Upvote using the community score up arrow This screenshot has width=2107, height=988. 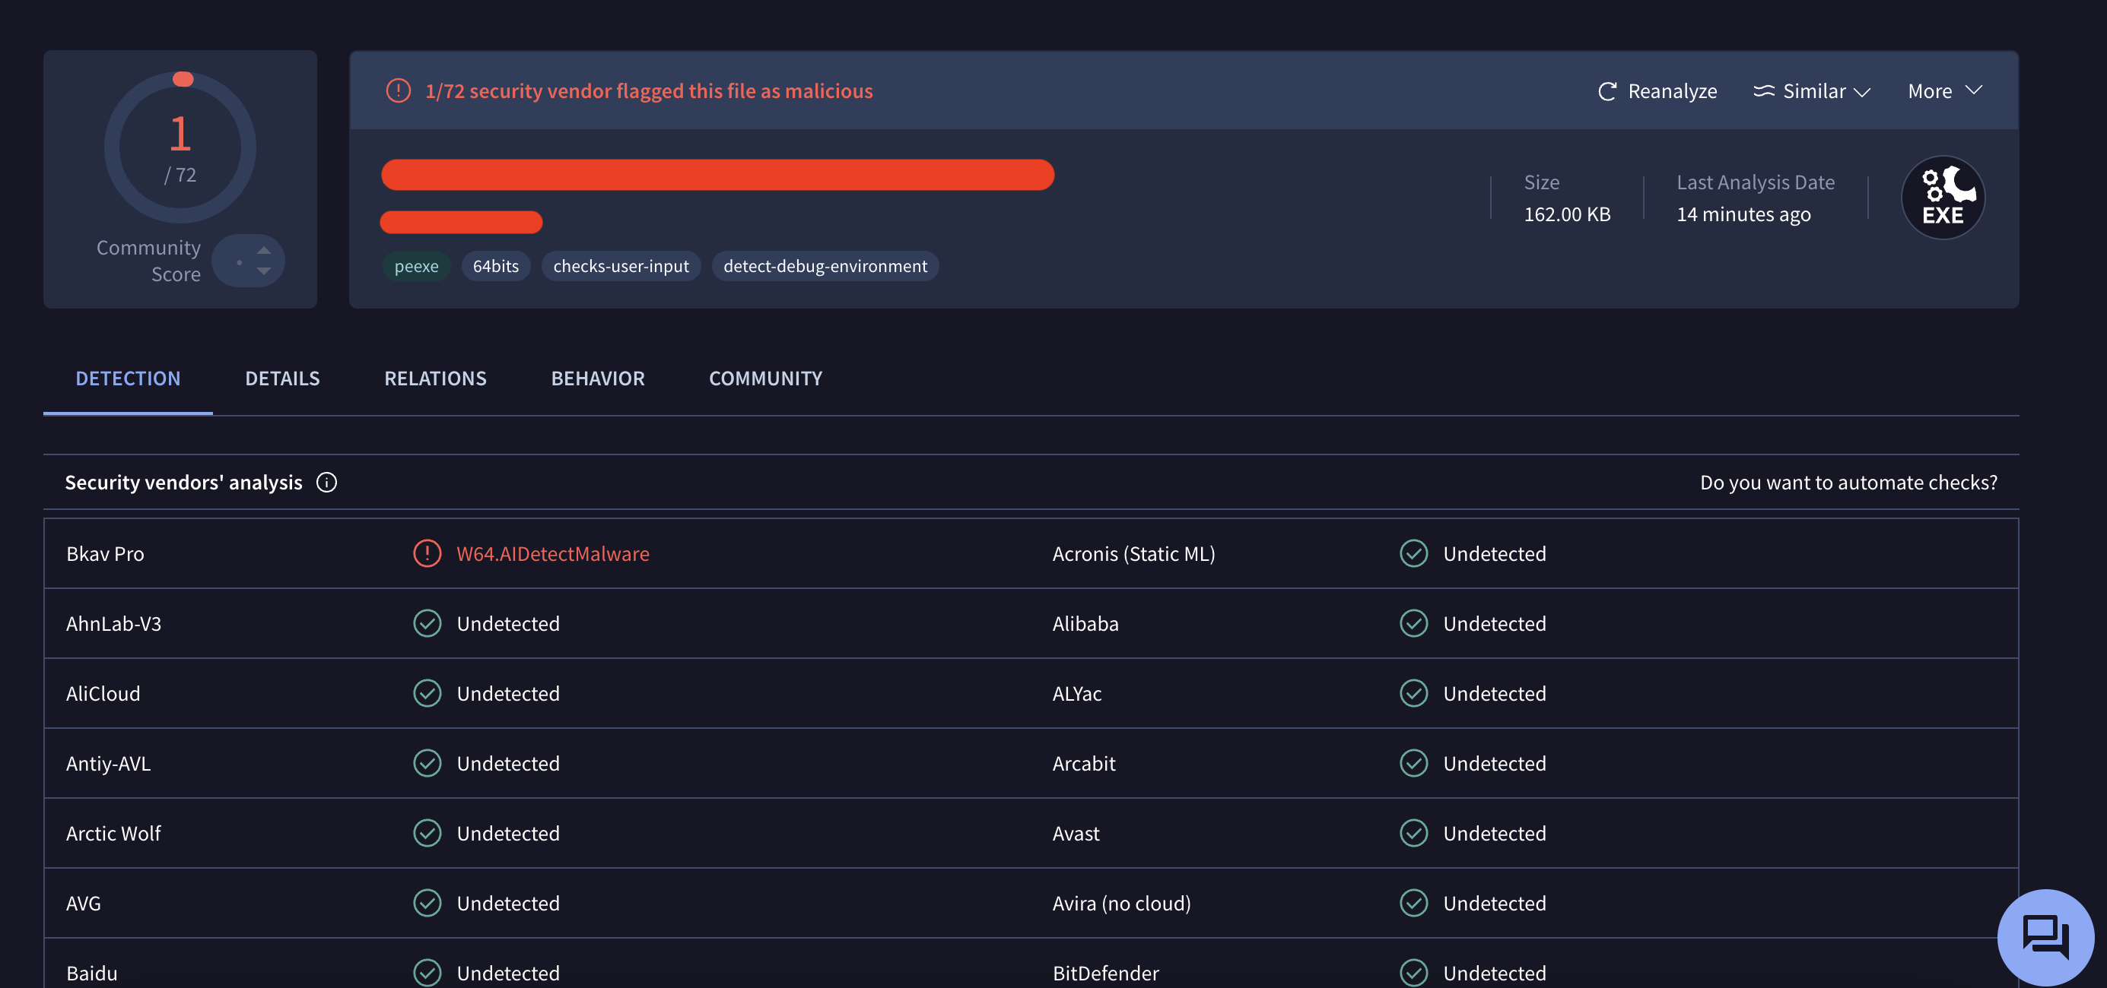(263, 250)
